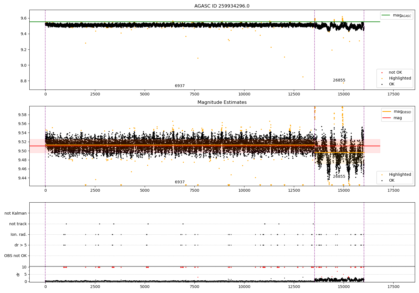Select "OK" legend entry in Magnitude Estimates plot
This screenshot has height=293, width=419.
tap(392, 181)
